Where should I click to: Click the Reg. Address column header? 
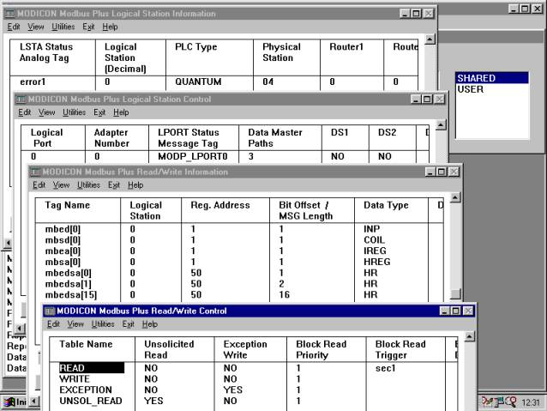pyautogui.click(x=220, y=205)
